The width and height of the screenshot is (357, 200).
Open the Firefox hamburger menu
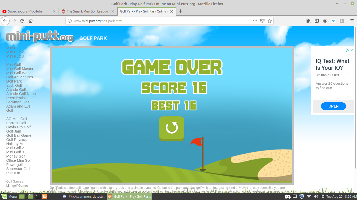[x=352, y=21]
